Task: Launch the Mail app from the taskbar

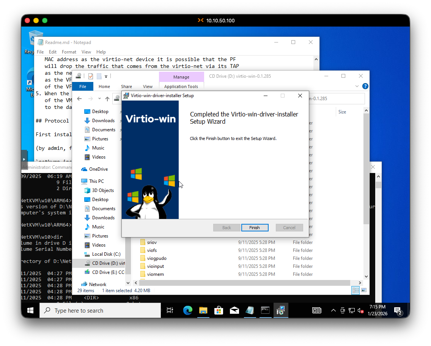Action: pos(234,310)
